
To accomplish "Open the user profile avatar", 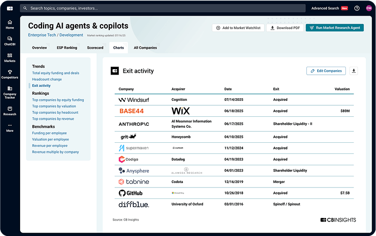I will (x=368, y=8).
